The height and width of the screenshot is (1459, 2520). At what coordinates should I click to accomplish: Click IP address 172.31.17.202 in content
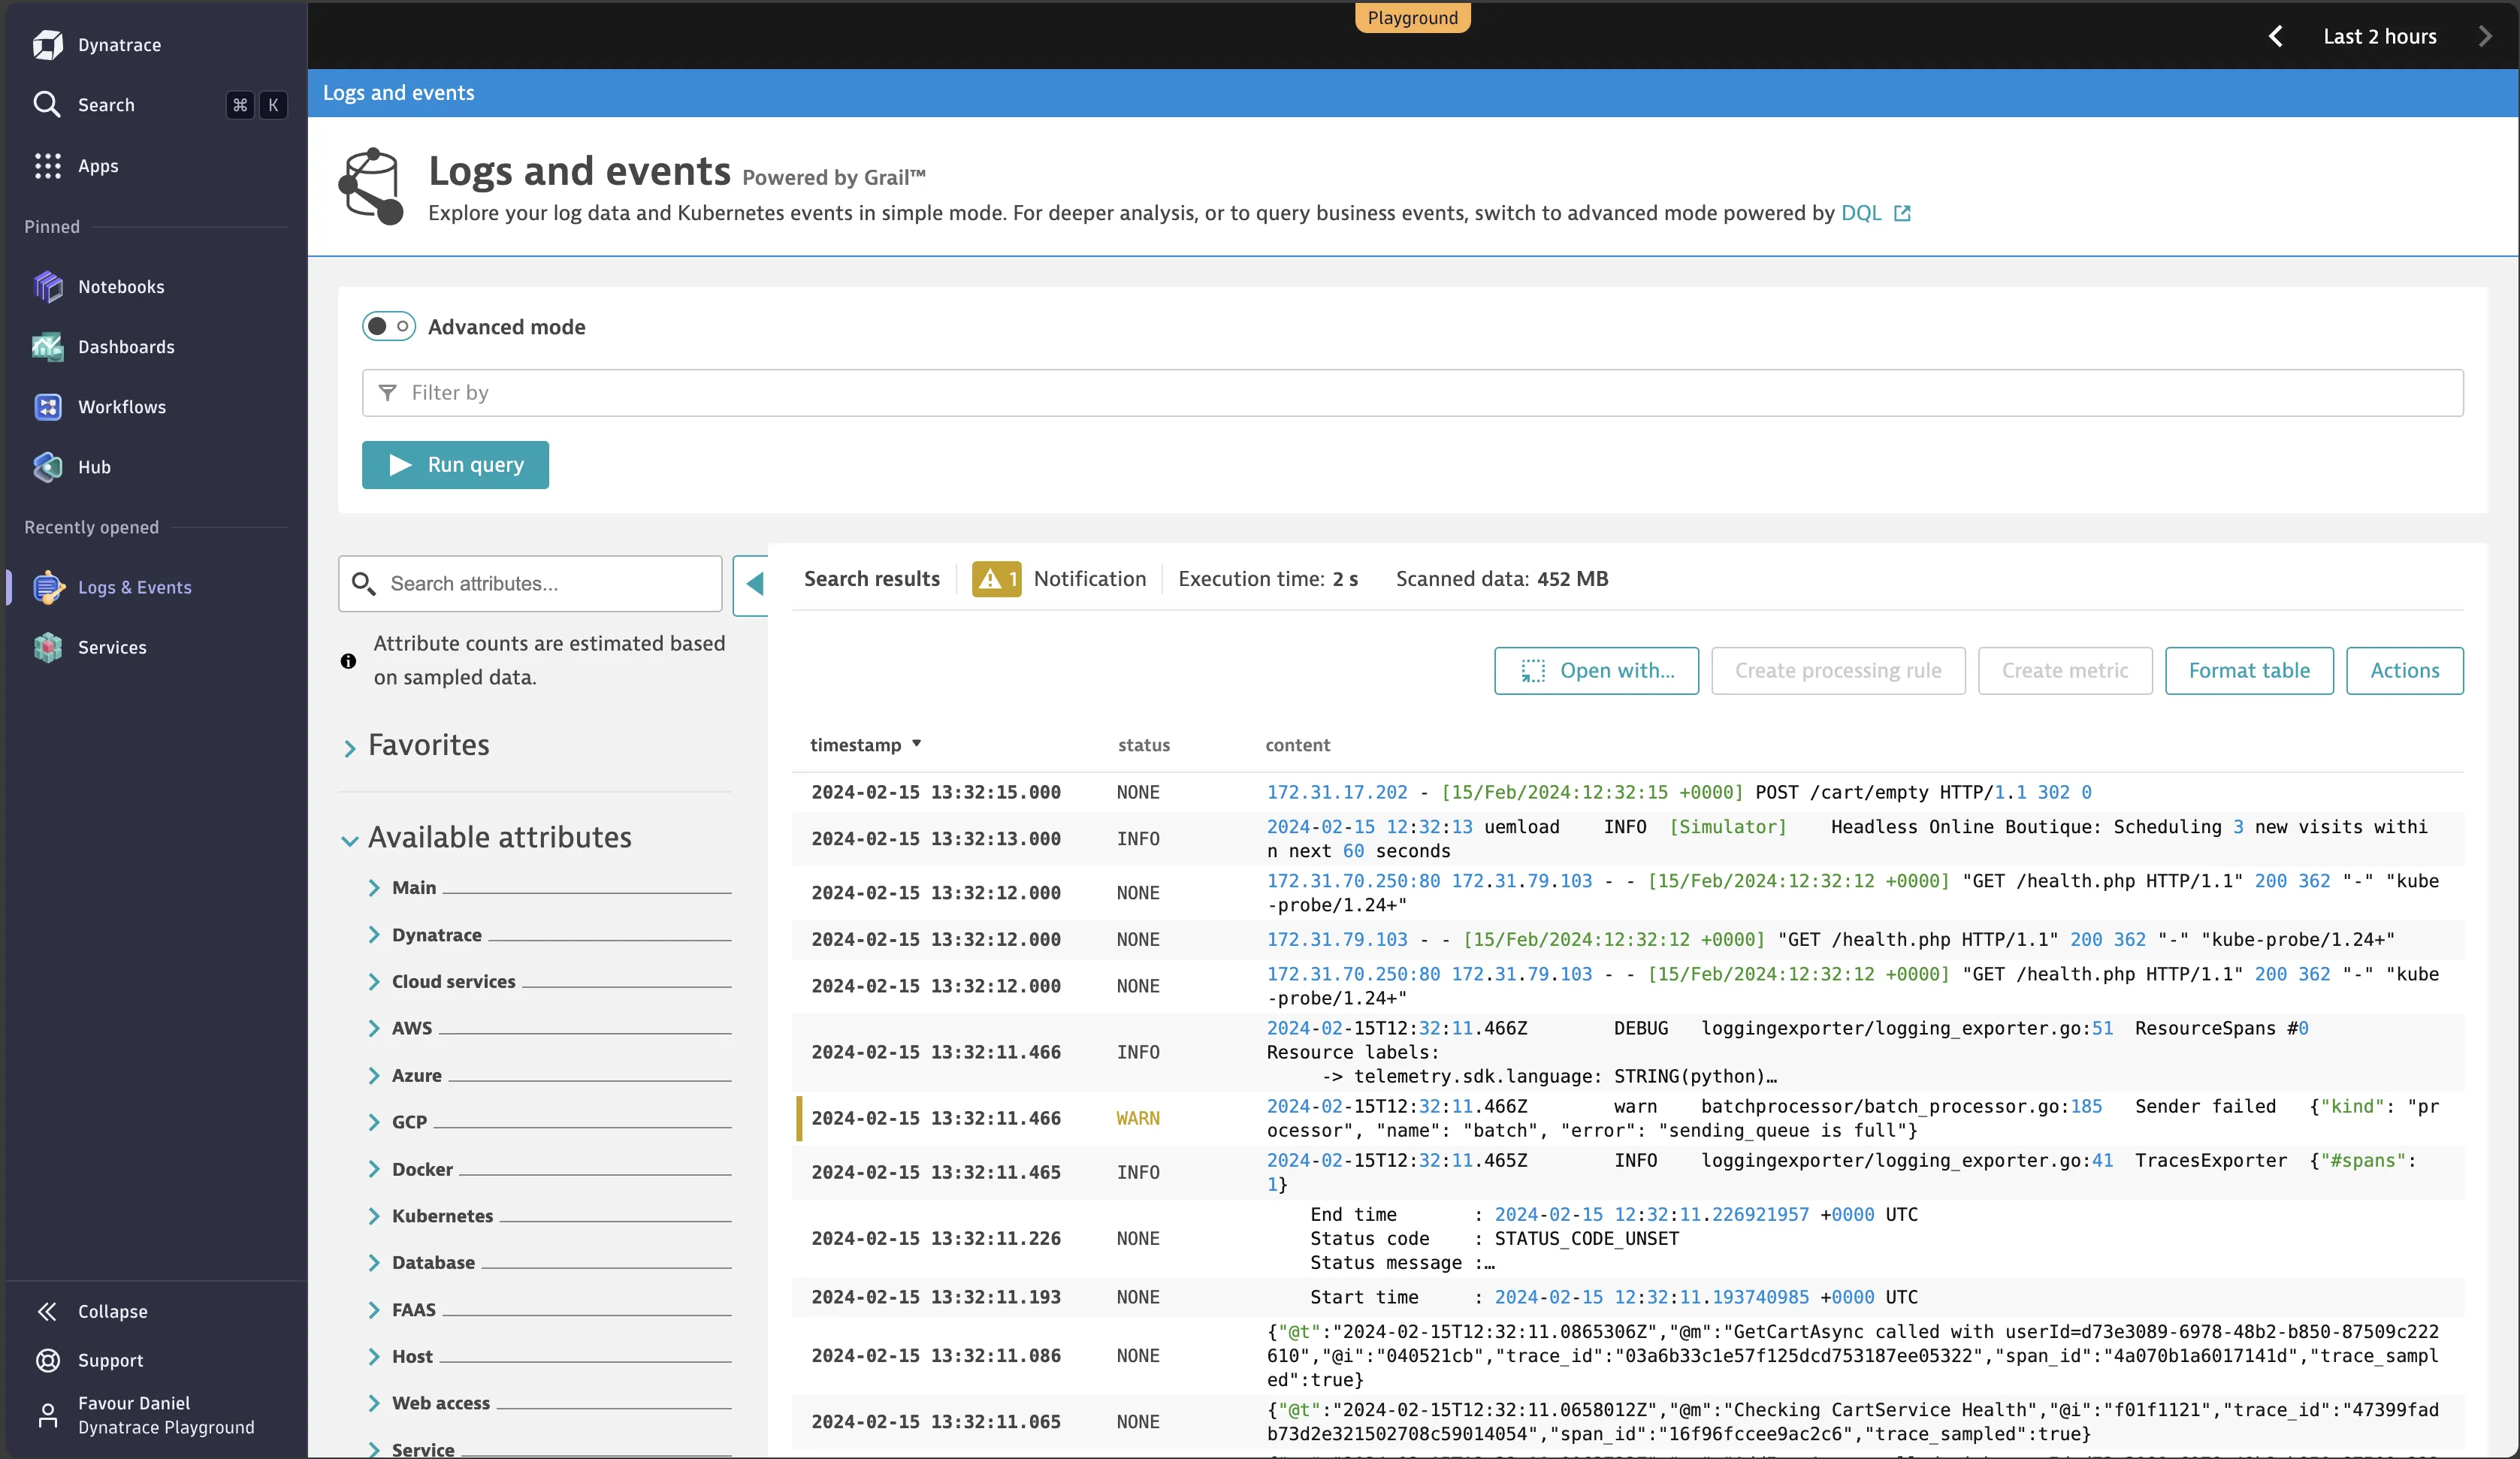click(1337, 792)
